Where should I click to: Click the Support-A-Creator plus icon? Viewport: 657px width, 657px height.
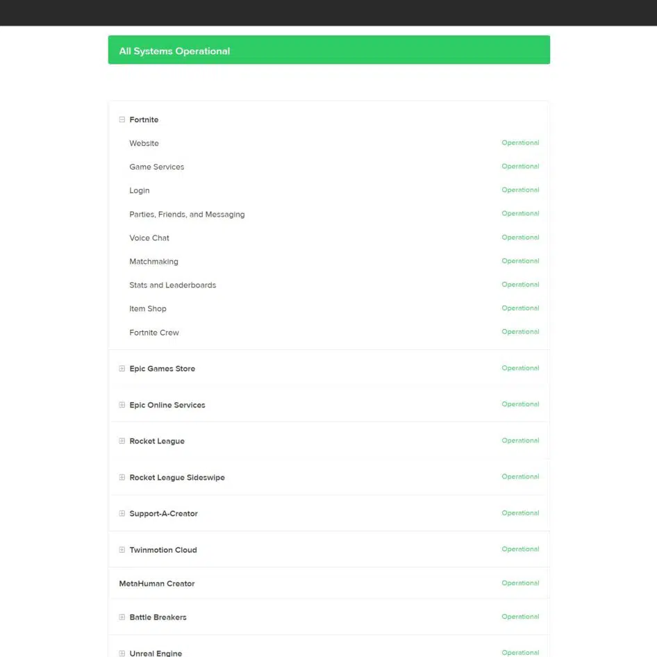tap(122, 513)
